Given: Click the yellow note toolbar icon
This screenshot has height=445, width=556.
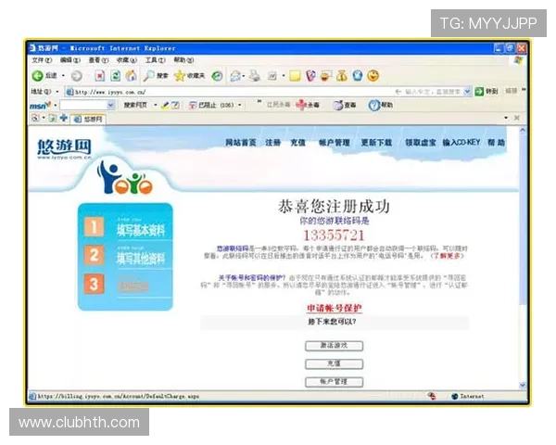Looking at the screenshot, I should 295,76.
